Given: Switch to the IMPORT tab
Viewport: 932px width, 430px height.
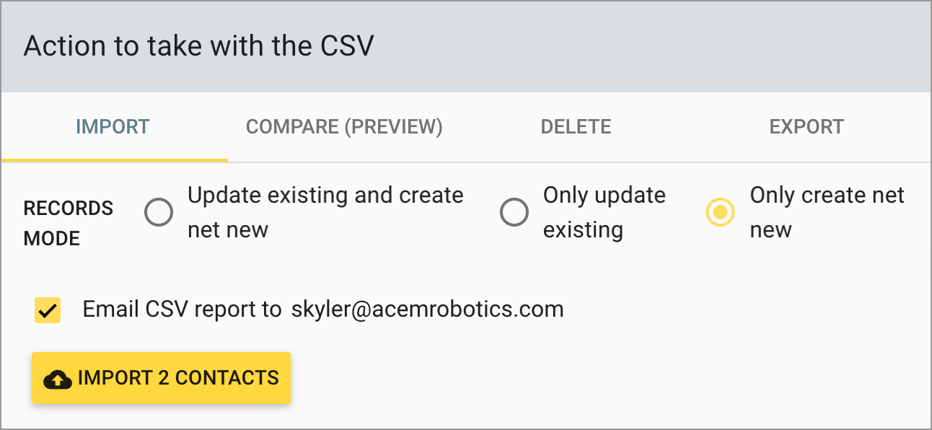Looking at the screenshot, I should (x=113, y=127).
